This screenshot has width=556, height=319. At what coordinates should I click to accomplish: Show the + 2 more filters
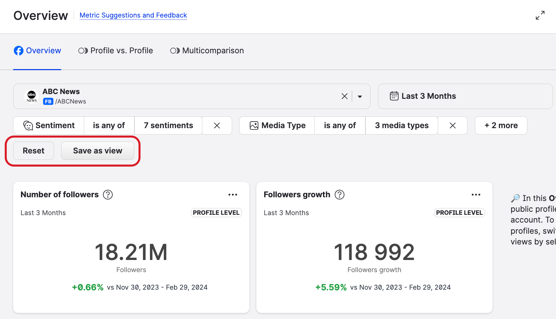[x=501, y=125]
